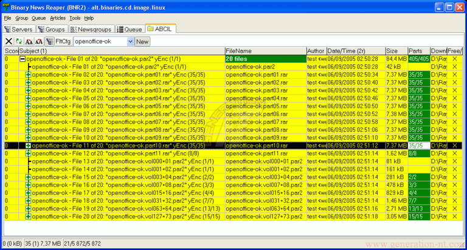The height and width of the screenshot is (250, 467).
Task: Click the status bar entry 35 (1) 7,37 MB
Action: pos(43,244)
